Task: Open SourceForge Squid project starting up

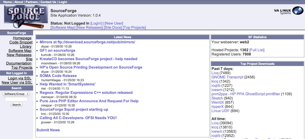Action: click(74, 109)
